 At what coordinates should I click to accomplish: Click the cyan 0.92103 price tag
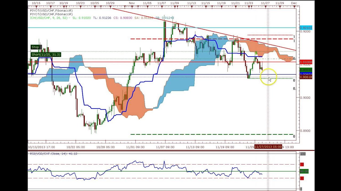coord(306,28)
